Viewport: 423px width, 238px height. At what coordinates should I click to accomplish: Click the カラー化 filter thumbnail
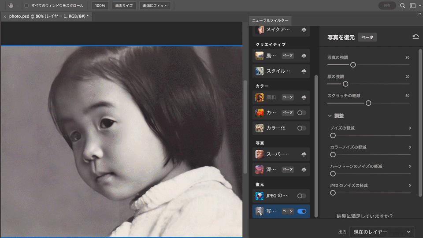click(x=260, y=128)
